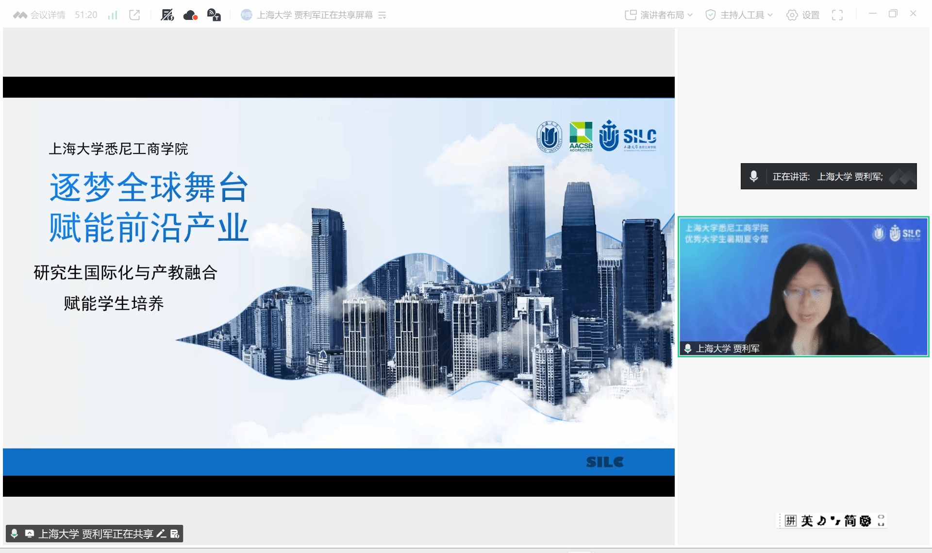Open 设置 settings

(x=803, y=15)
